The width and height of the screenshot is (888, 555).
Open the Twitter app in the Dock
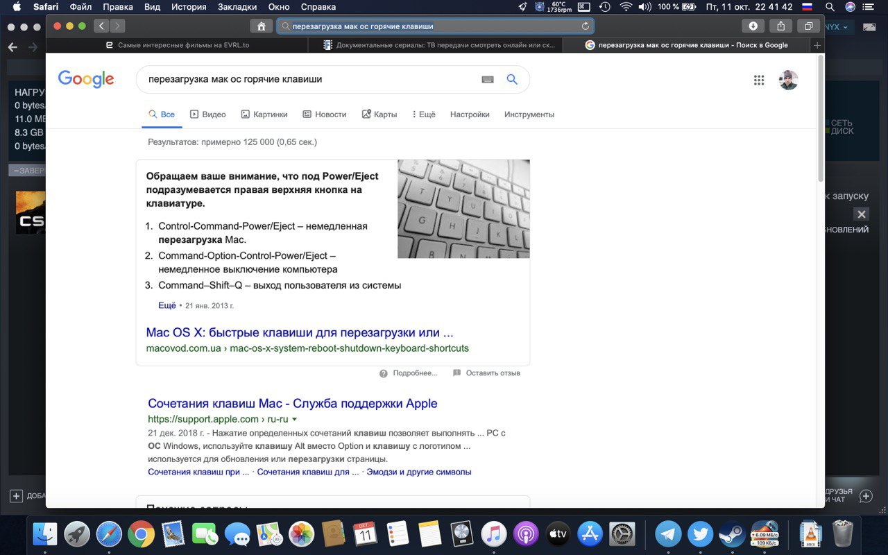coord(701,534)
